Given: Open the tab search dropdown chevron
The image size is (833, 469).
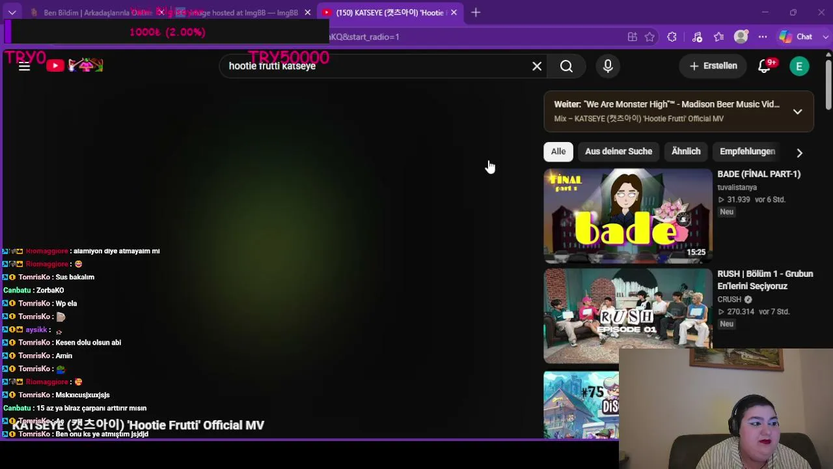Looking at the screenshot, I should [x=12, y=12].
